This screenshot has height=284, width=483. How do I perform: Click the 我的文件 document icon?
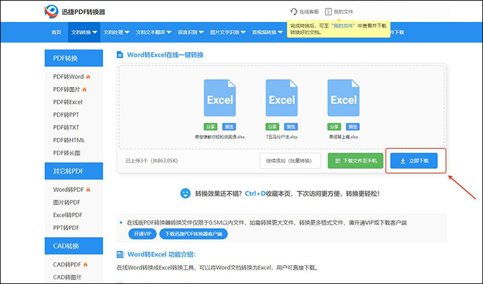coord(328,12)
